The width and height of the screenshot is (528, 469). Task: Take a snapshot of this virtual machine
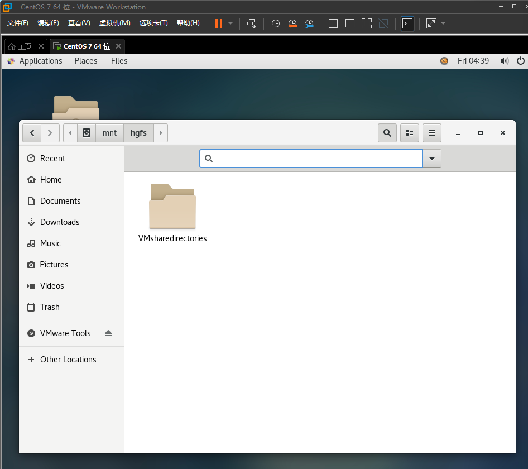pos(276,23)
